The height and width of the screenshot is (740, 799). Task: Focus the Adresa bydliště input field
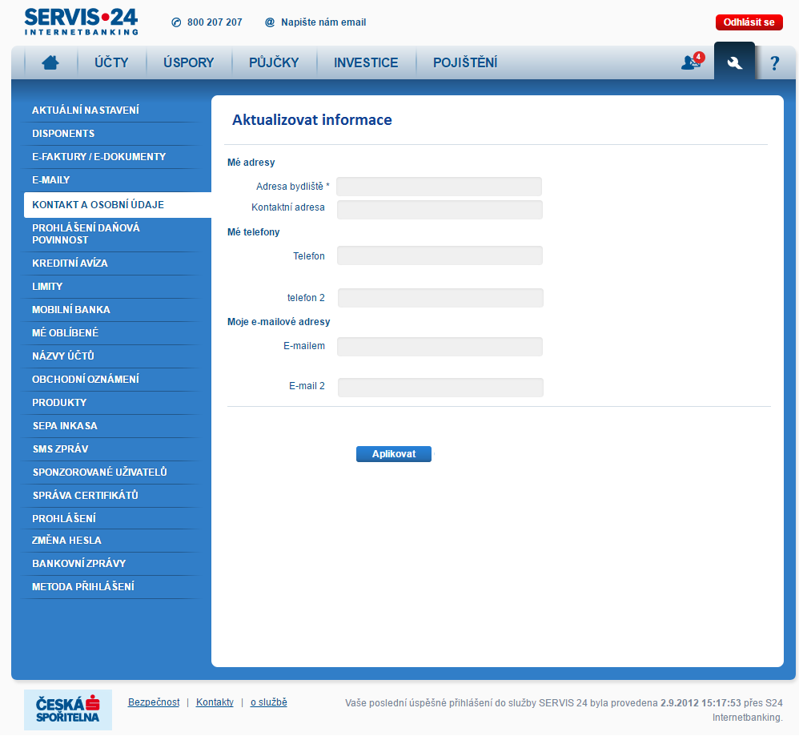pyautogui.click(x=440, y=187)
